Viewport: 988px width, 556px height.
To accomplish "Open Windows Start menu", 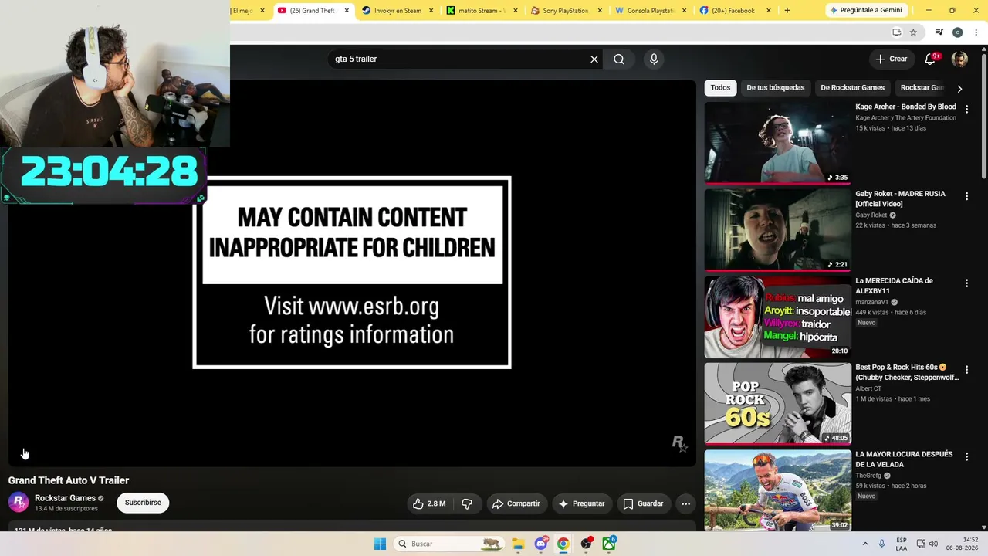I will coord(380,544).
